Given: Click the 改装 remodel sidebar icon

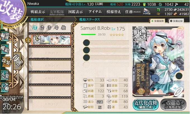Looking at the screenshot, I should tap(6, 62).
